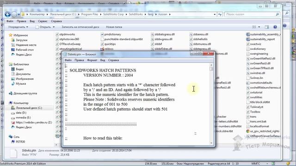Click the Explorer back navigation button
Image resolution: width=296 pixels, height=166 pixels.
pos(8,14)
